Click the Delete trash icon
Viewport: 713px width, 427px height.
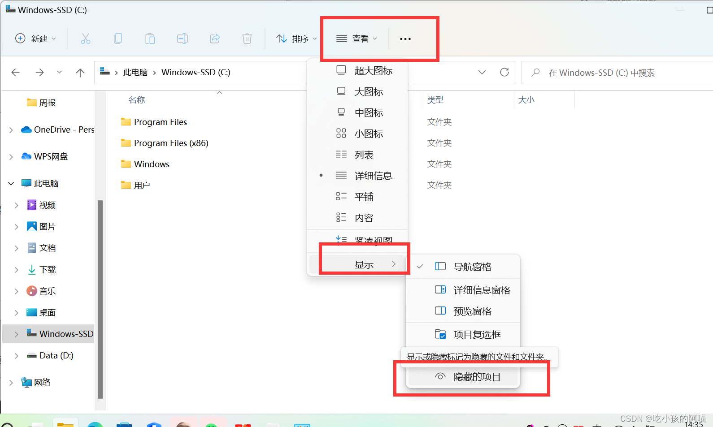pyautogui.click(x=247, y=39)
